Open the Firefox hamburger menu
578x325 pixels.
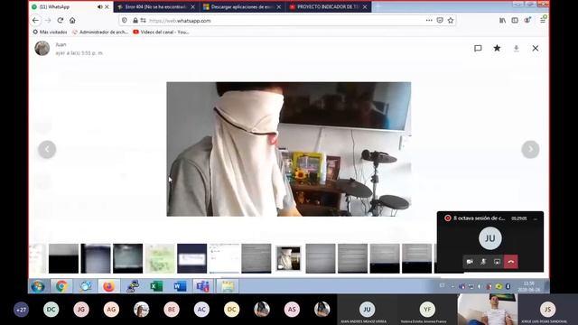point(543,20)
